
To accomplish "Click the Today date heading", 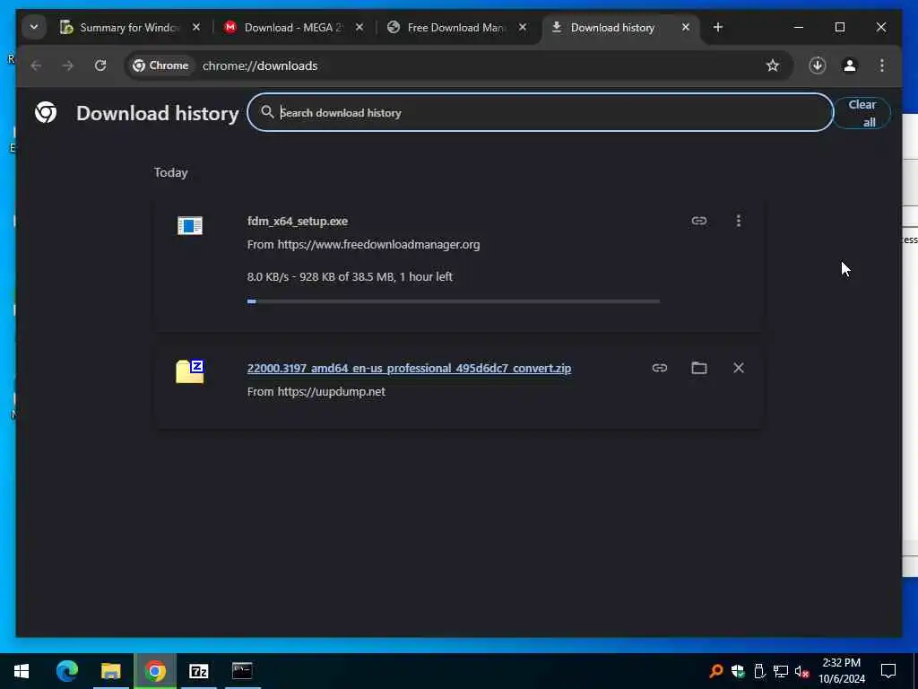I will [x=170, y=172].
